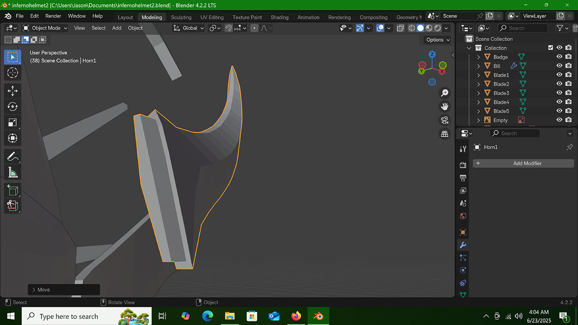Open the World properties tab
Image resolution: width=578 pixels, height=325 pixels.
[x=463, y=216]
